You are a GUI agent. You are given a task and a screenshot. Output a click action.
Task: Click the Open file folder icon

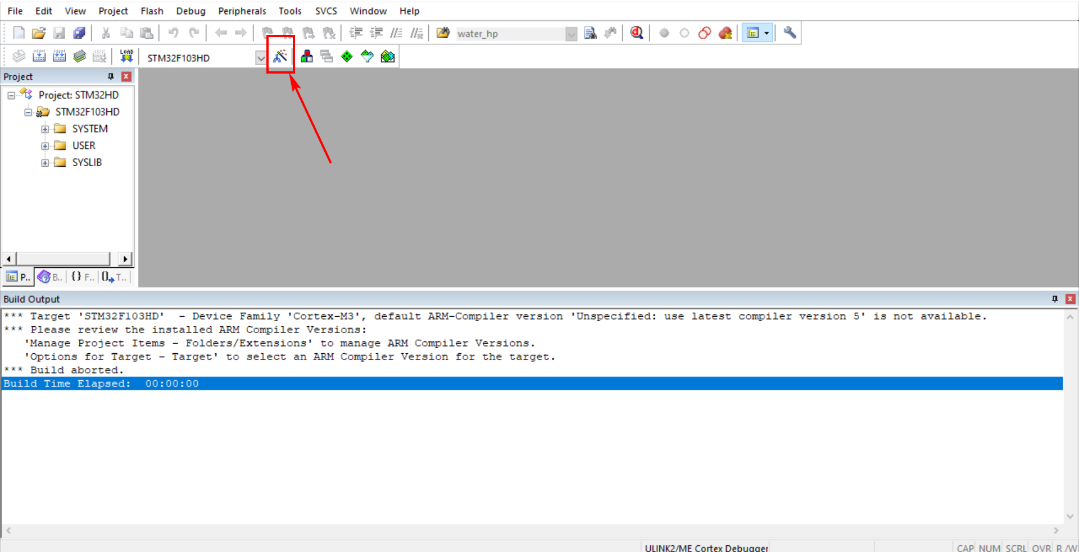click(39, 33)
